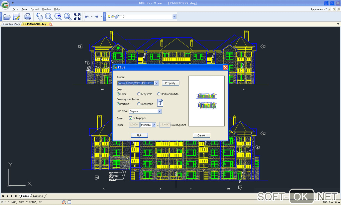Screen dimensions: 341x205
Task: Click the printer Property button
Action: point(170,83)
